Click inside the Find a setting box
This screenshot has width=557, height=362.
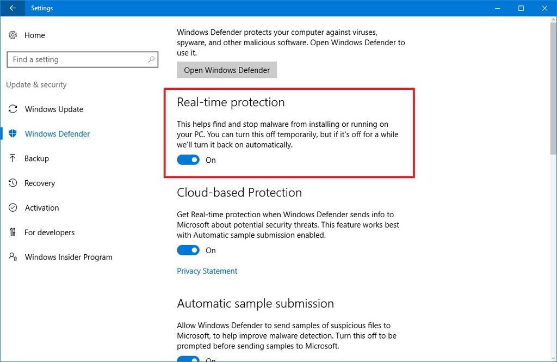(76, 59)
